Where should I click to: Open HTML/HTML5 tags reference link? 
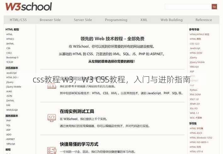point(199,34)
